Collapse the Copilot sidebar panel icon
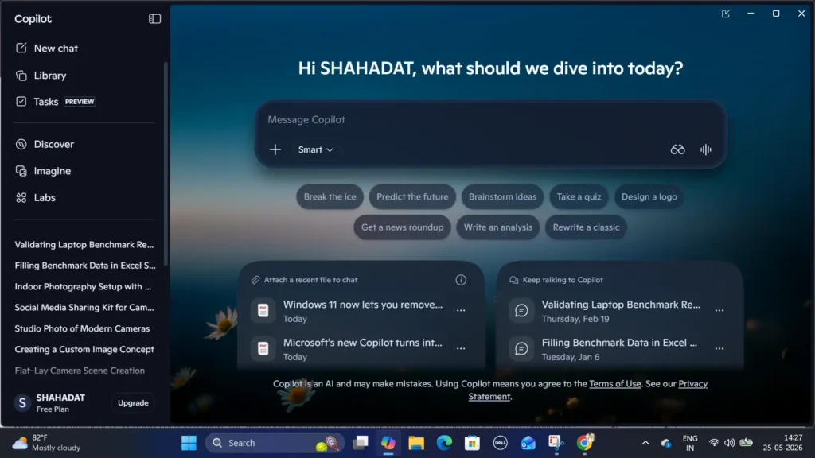815x458 pixels. coord(154,19)
